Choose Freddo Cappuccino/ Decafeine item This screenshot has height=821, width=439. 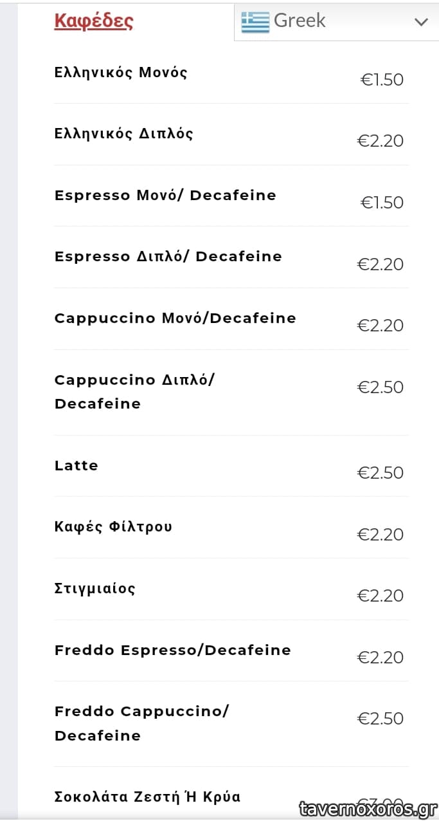pos(141,723)
